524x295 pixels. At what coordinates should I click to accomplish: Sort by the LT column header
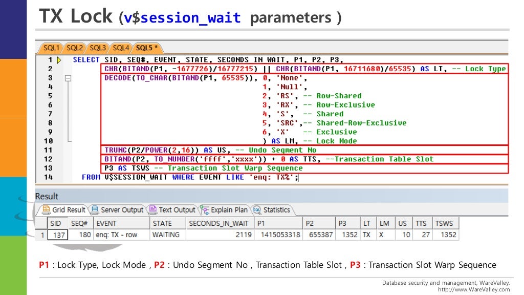[x=368, y=223]
